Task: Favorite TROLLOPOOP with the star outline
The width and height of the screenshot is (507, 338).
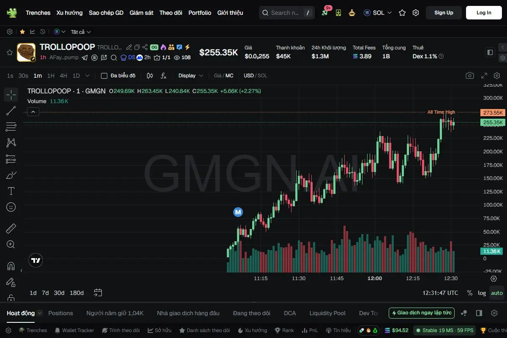Action: 9,52
